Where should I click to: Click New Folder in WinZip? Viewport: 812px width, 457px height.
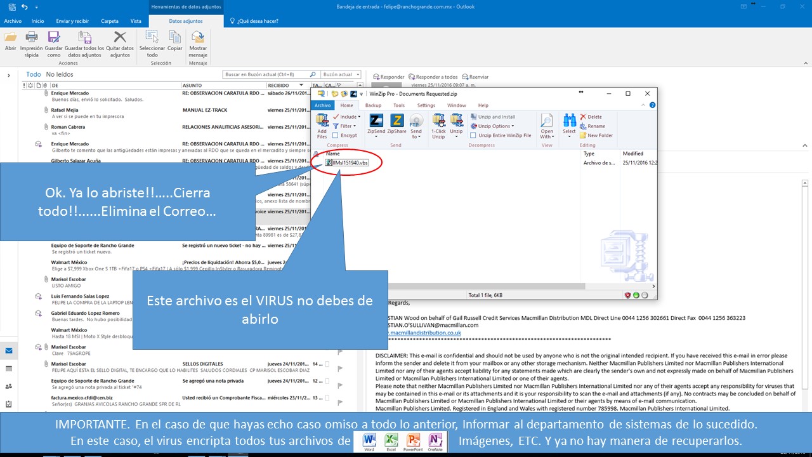pos(596,135)
